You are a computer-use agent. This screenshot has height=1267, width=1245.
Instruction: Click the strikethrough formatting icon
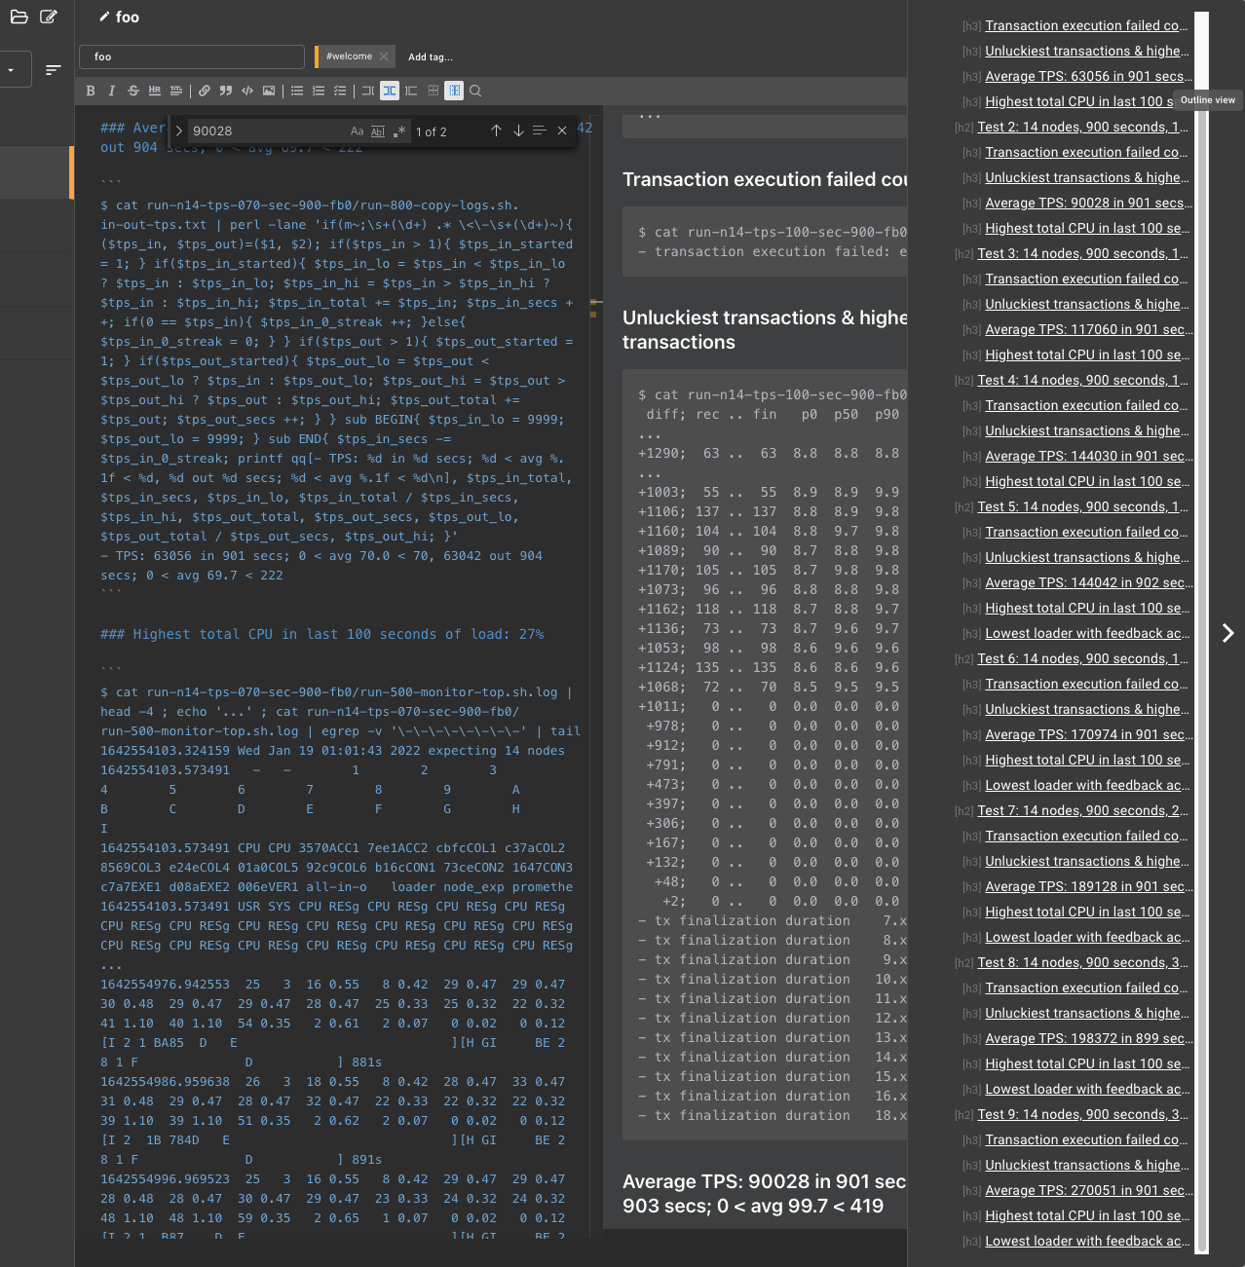point(133,91)
